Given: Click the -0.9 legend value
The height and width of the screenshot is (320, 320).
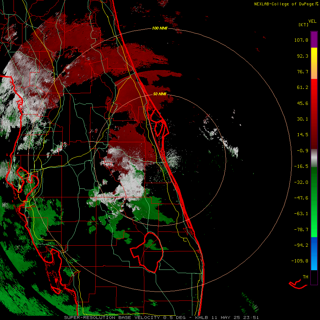Looking at the screenshot, I should pos(303,151).
